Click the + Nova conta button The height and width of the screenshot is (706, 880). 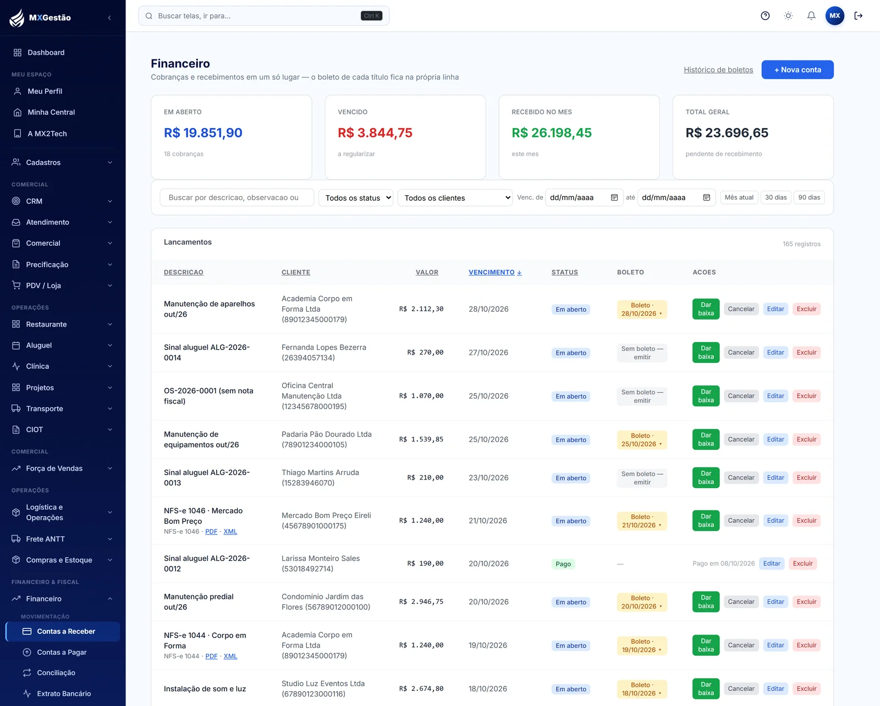pos(798,70)
